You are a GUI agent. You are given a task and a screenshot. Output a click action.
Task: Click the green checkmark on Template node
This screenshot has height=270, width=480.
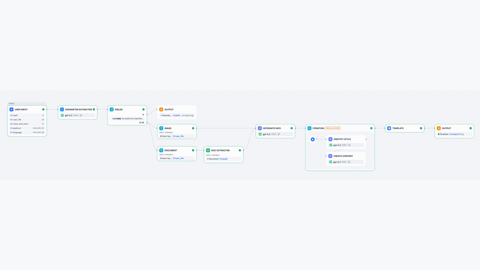click(421, 128)
